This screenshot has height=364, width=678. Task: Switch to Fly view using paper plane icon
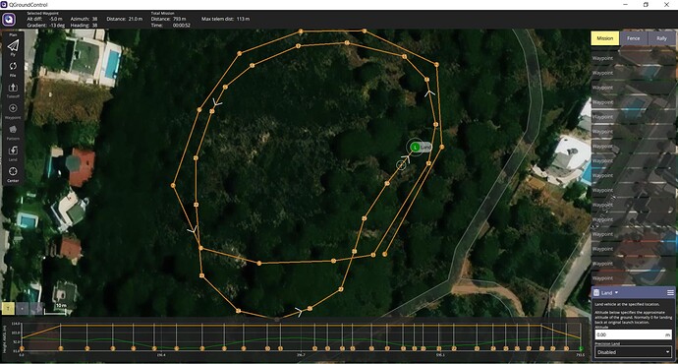coord(13,46)
